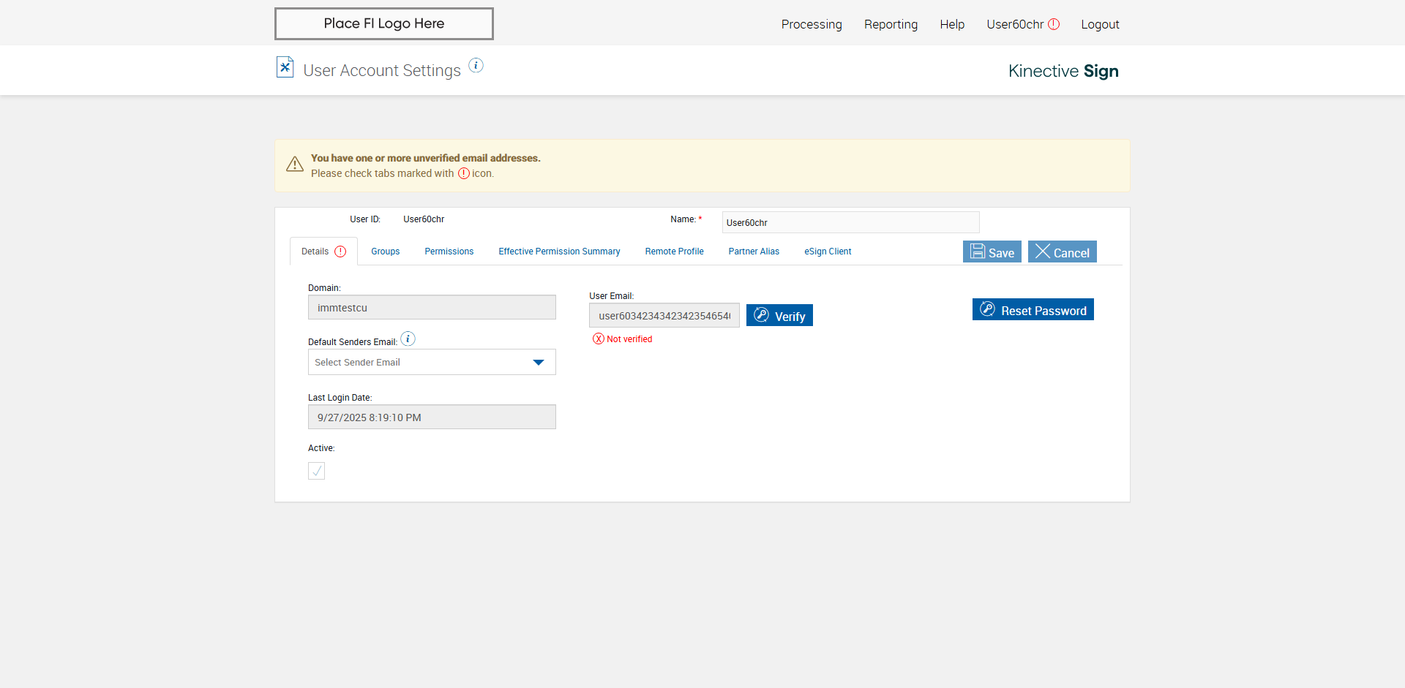Image resolution: width=1405 pixels, height=688 pixels.
Task: Click the Last Login Date field
Action: click(x=432, y=417)
